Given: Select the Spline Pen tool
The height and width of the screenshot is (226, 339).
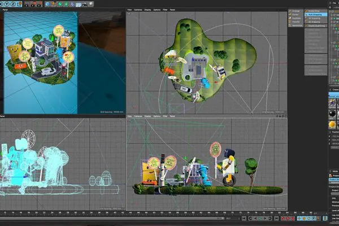Looking at the screenshot, I should click(x=54, y=4).
